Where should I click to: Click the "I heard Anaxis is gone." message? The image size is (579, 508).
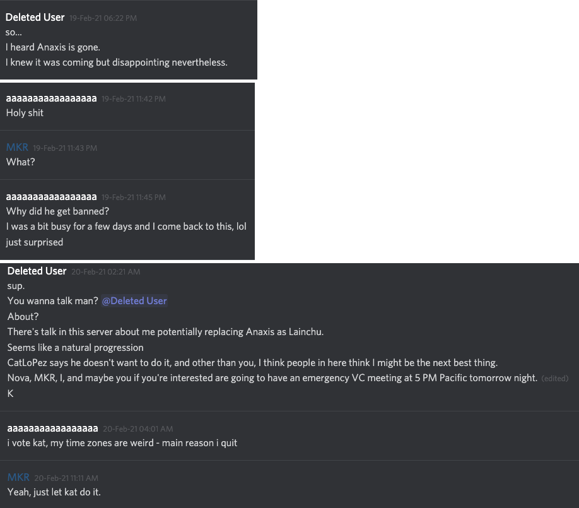[53, 47]
